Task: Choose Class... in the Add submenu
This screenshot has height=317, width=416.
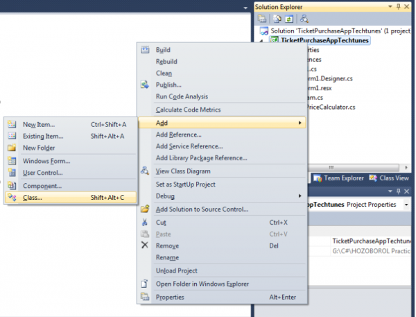Action: (71, 197)
